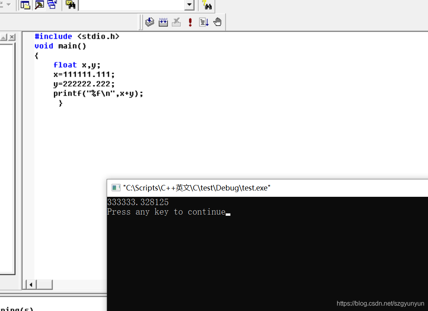Image resolution: width=428 pixels, height=311 pixels.
Task: Click the "void main()" code line
Action: 60,46
